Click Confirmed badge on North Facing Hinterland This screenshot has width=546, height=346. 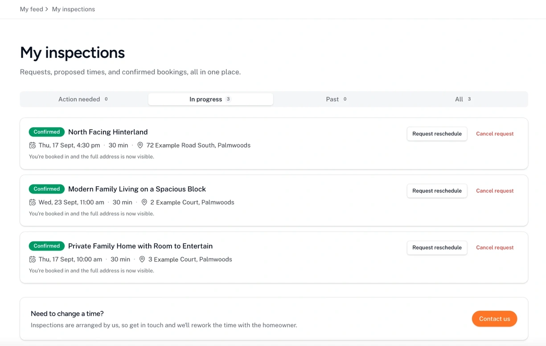(47, 132)
